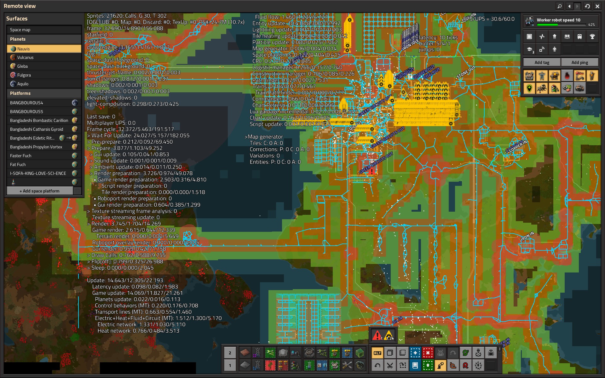Open Worker robot speed 10 research progress
Image resolution: width=605 pixels, height=378 pixels.
click(561, 21)
